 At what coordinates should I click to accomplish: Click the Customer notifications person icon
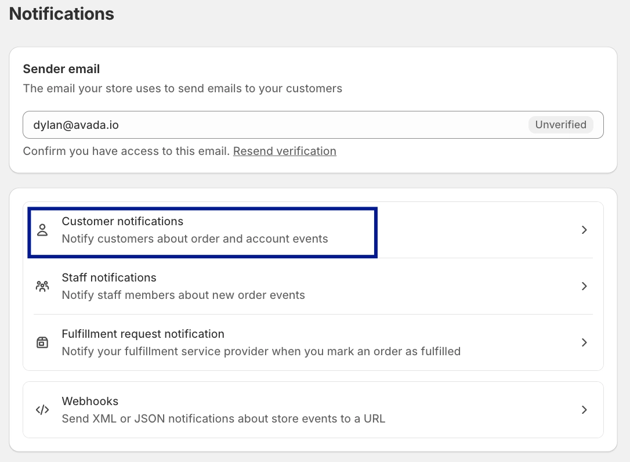click(42, 230)
